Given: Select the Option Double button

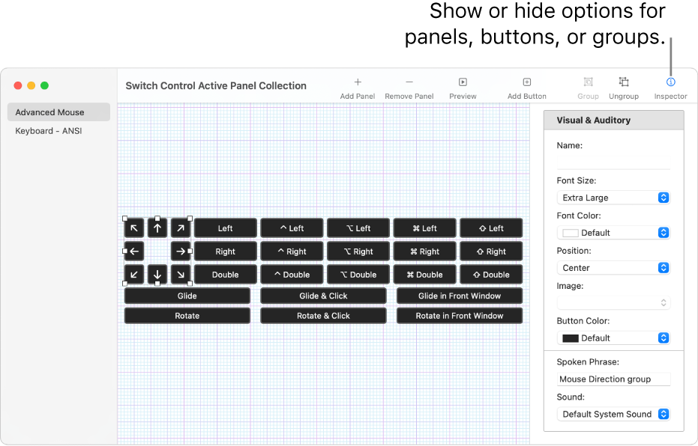Looking at the screenshot, I should tap(358, 275).
